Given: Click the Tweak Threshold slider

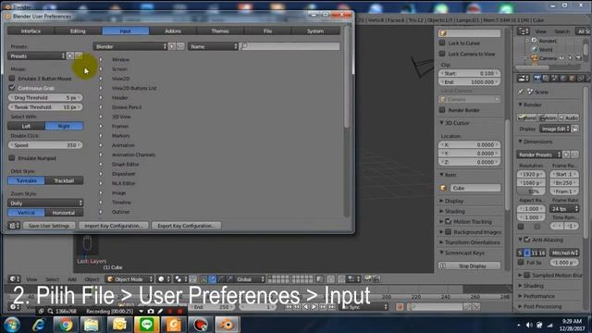Looking at the screenshot, I should [x=45, y=107].
